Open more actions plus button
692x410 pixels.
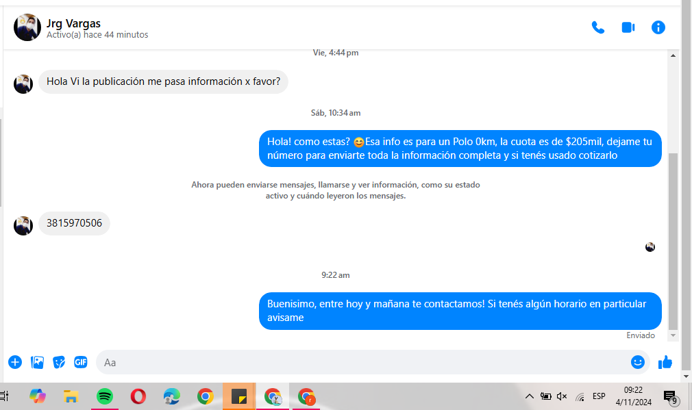15,362
